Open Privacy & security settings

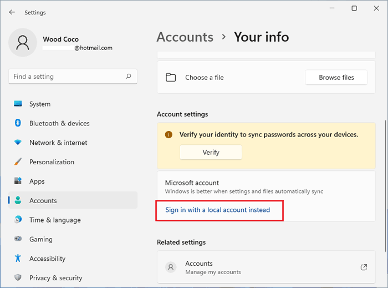(73, 277)
